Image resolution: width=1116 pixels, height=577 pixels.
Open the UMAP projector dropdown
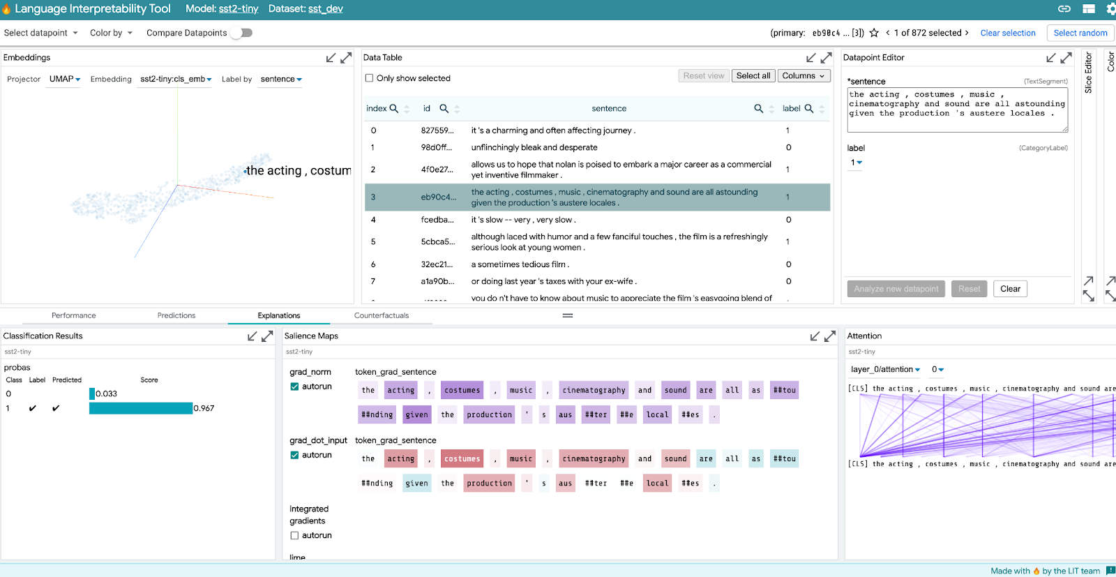click(65, 80)
